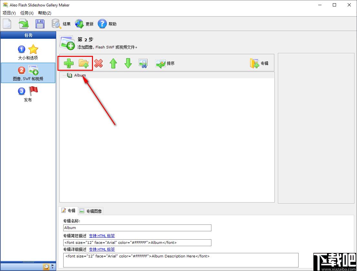Viewport: 357px width, 271px height.
Task: Open the 项目(Y) menu
Action: (x=9, y=13)
